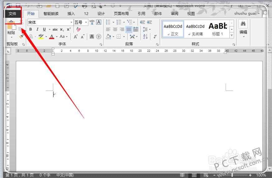
Task: Open the 页面布局 tab
Action: click(x=121, y=13)
